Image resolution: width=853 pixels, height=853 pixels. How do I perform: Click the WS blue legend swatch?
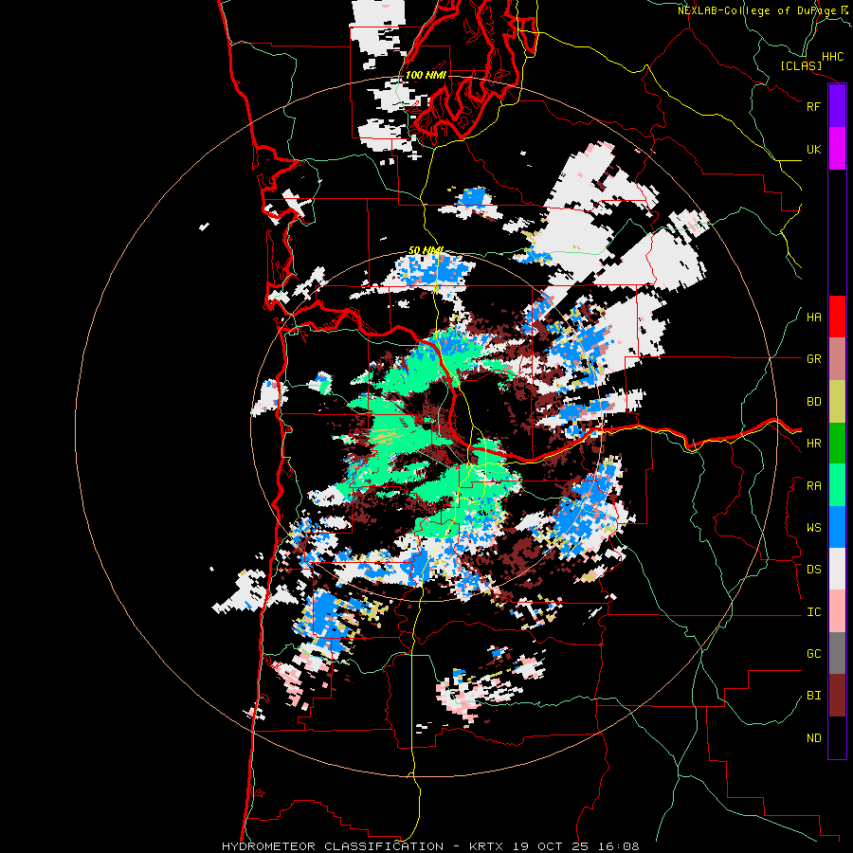pyautogui.click(x=837, y=527)
